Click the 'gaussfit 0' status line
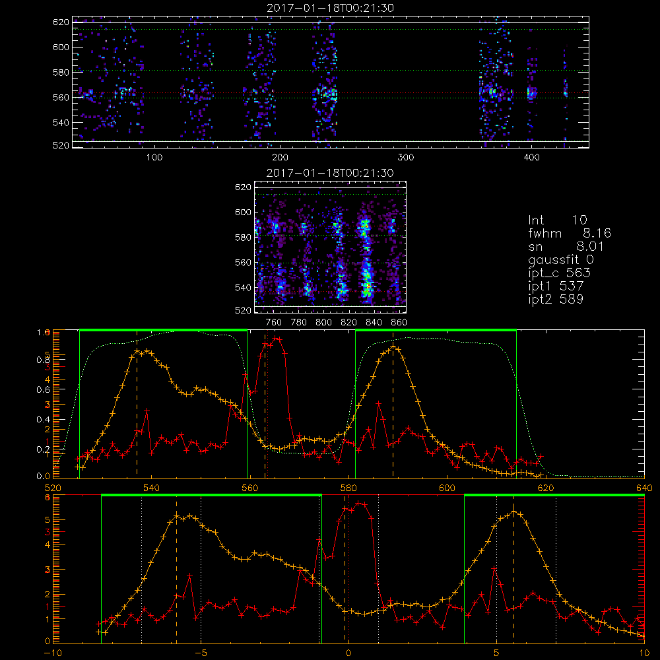This screenshot has height=660, width=660. pos(562,259)
